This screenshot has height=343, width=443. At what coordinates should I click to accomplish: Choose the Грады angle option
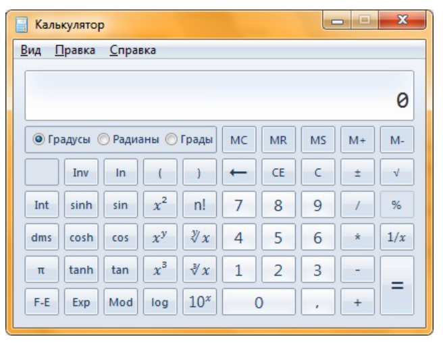tap(171, 140)
